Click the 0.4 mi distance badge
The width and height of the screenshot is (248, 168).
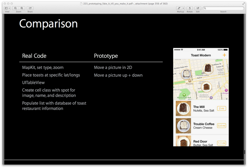tap(222, 125)
